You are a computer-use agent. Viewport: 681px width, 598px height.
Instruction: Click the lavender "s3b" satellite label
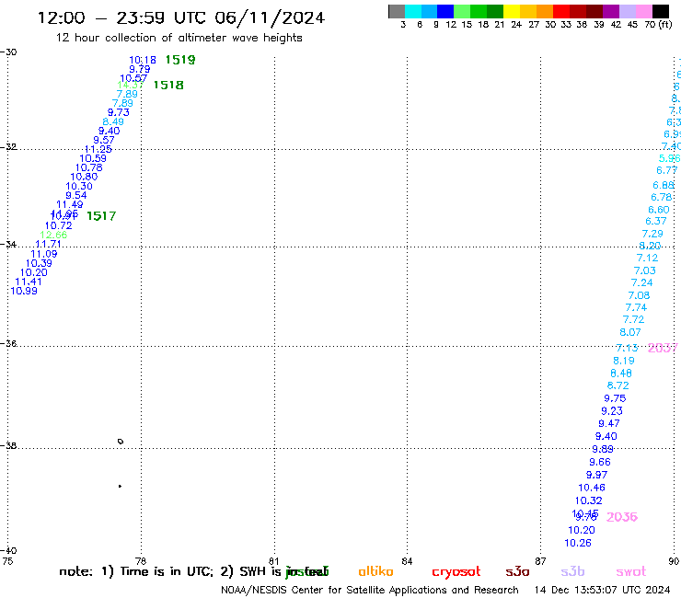(572, 571)
